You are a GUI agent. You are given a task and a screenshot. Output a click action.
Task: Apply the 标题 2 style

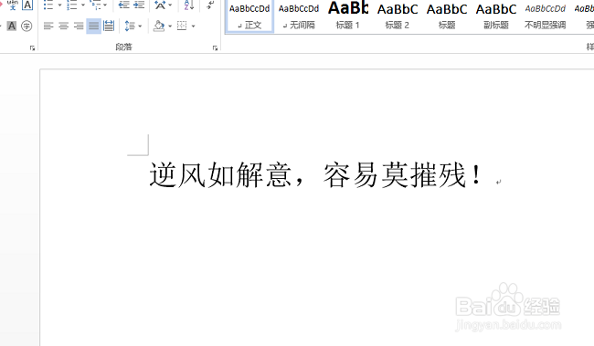(397, 16)
